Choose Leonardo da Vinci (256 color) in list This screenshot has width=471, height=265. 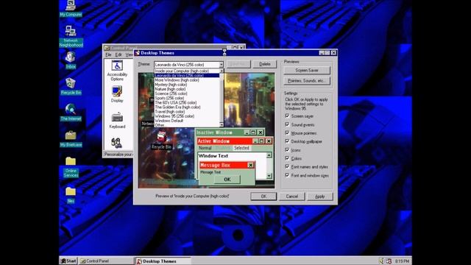pos(187,75)
